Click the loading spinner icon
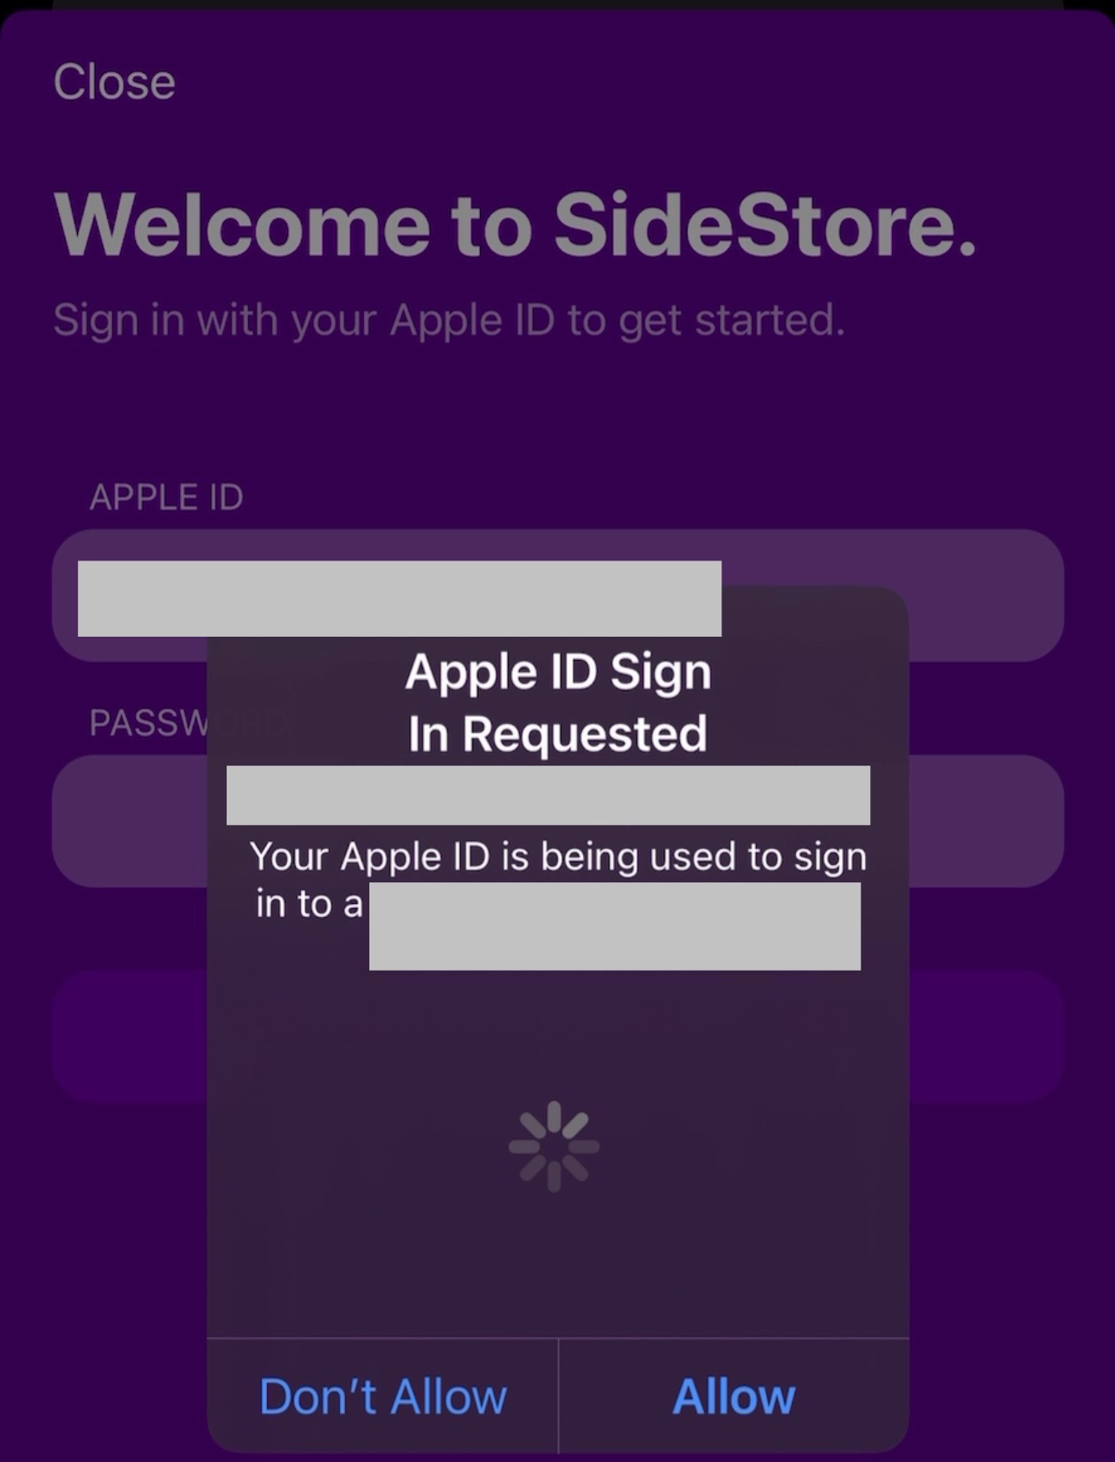This screenshot has height=1462, width=1115. point(554,1146)
